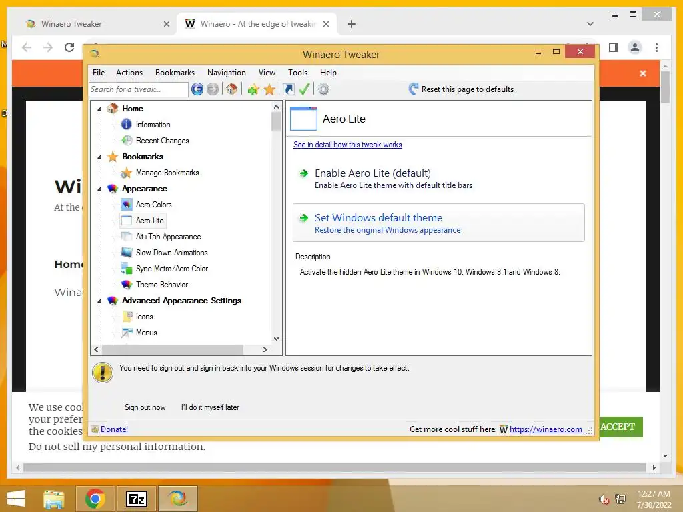Select Theme Behavior in the tree
This screenshot has width=683, height=512.
(161, 285)
